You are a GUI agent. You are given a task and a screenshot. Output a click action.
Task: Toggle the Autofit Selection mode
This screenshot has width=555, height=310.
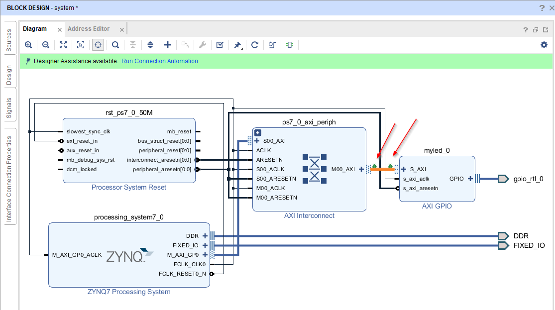click(x=98, y=45)
